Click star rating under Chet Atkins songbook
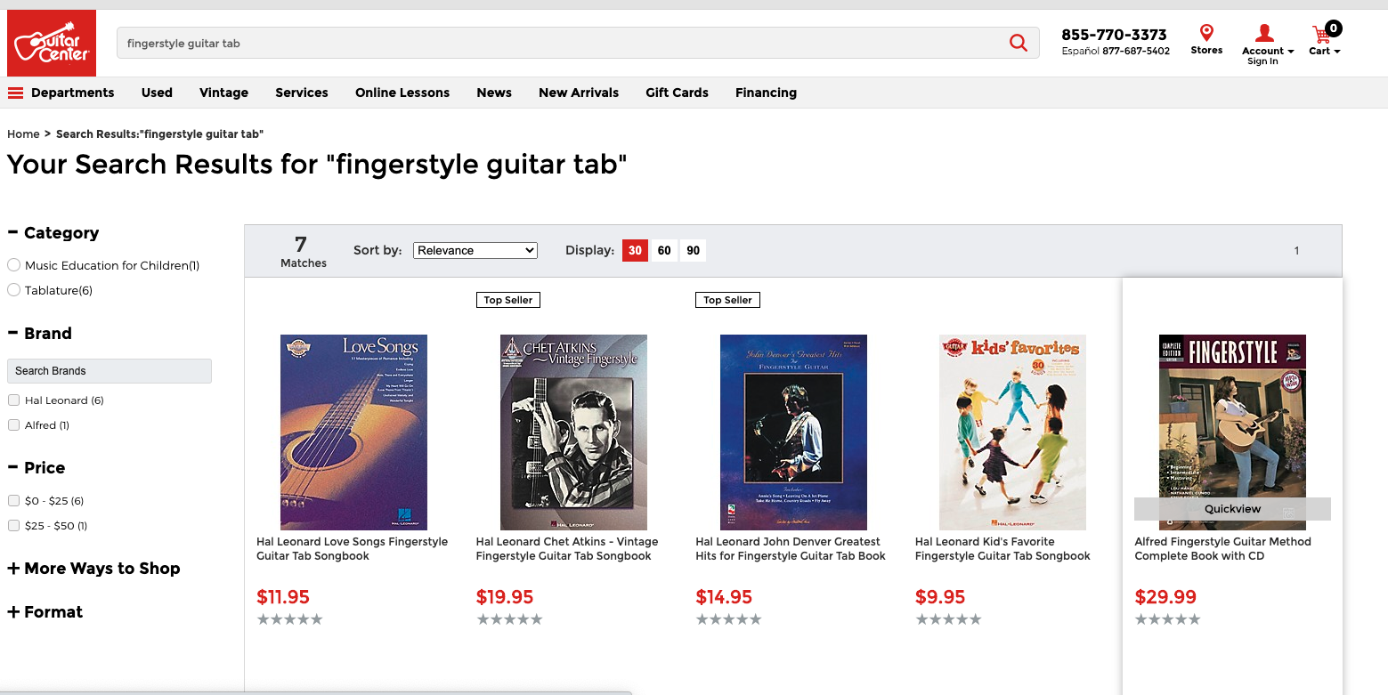Image resolution: width=1388 pixels, height=695 pixels. coord(509,619)
